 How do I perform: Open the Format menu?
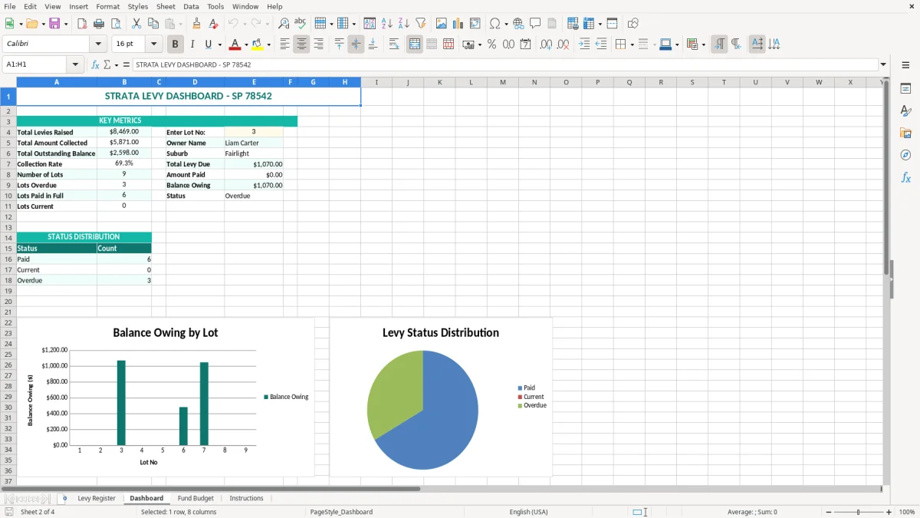coord(107,6)
